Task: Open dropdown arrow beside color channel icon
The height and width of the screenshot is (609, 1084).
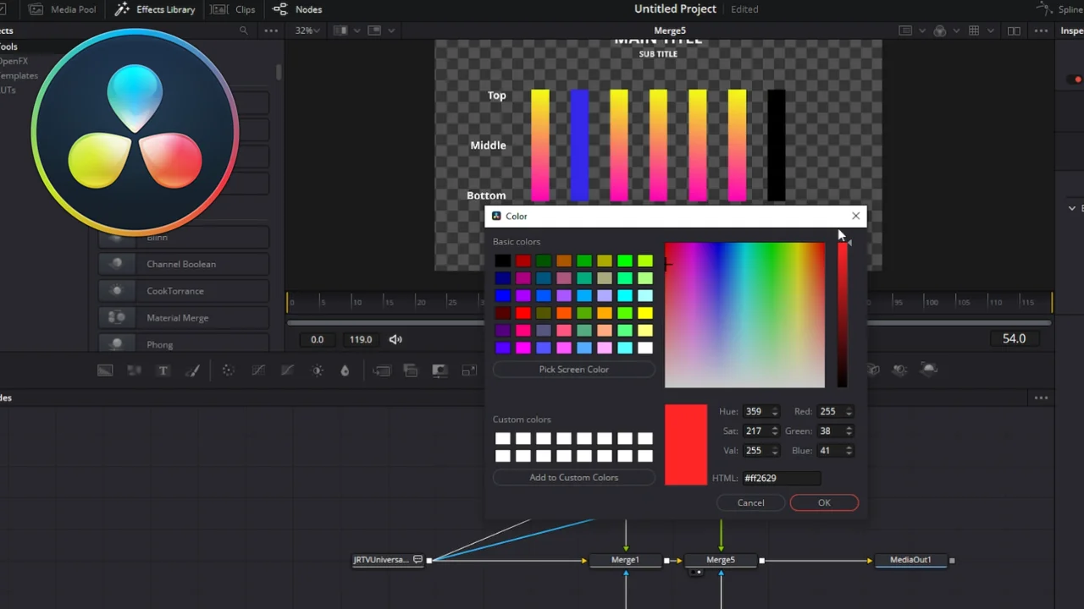Action: click(x=956, y=30)
